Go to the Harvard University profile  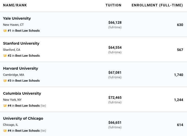(x=21, y=68)
